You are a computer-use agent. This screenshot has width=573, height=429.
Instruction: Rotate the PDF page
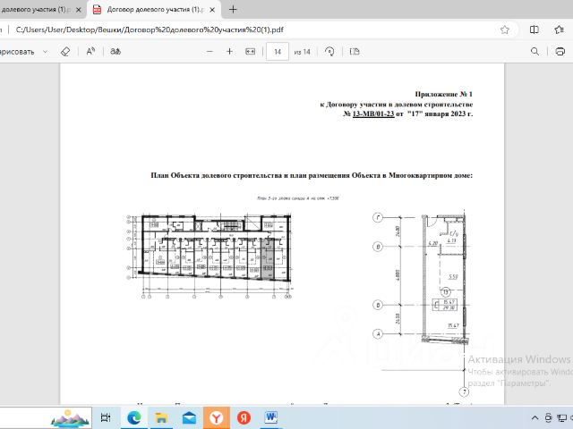[x=329, y=52]
